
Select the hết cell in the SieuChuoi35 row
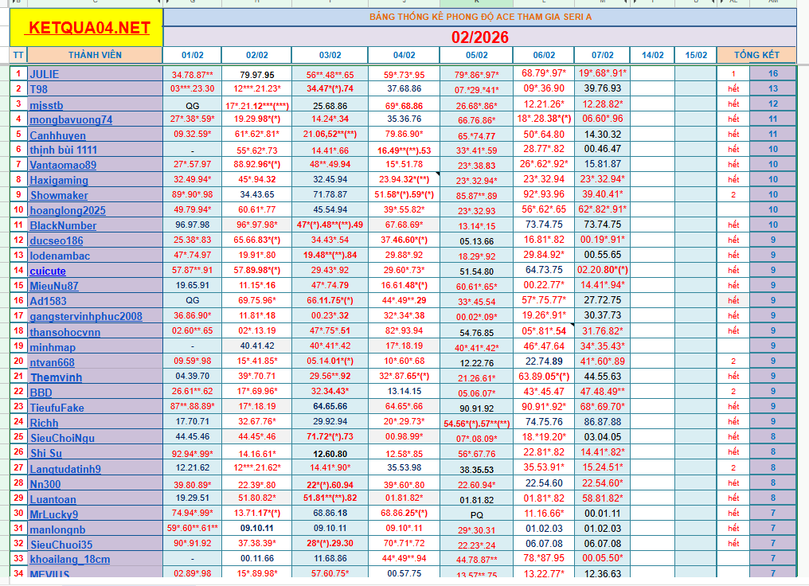[733, 543]
